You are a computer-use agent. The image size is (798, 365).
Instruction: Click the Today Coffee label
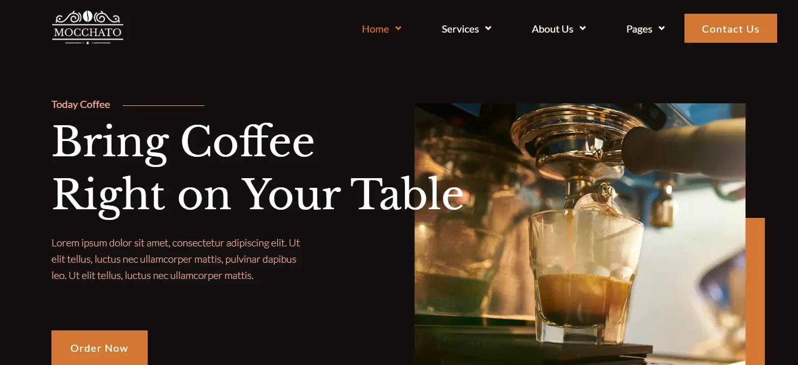coord(81,104)
